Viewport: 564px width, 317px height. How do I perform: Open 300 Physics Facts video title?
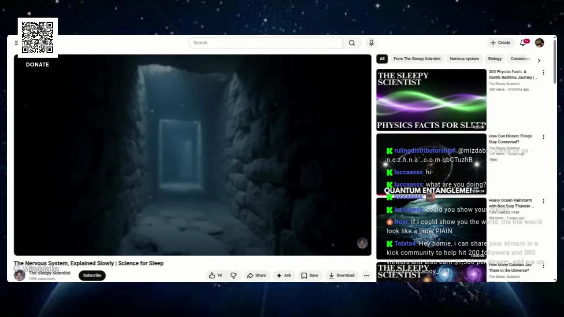(513, 74)
